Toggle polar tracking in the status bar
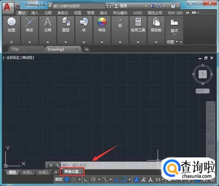 93,180
